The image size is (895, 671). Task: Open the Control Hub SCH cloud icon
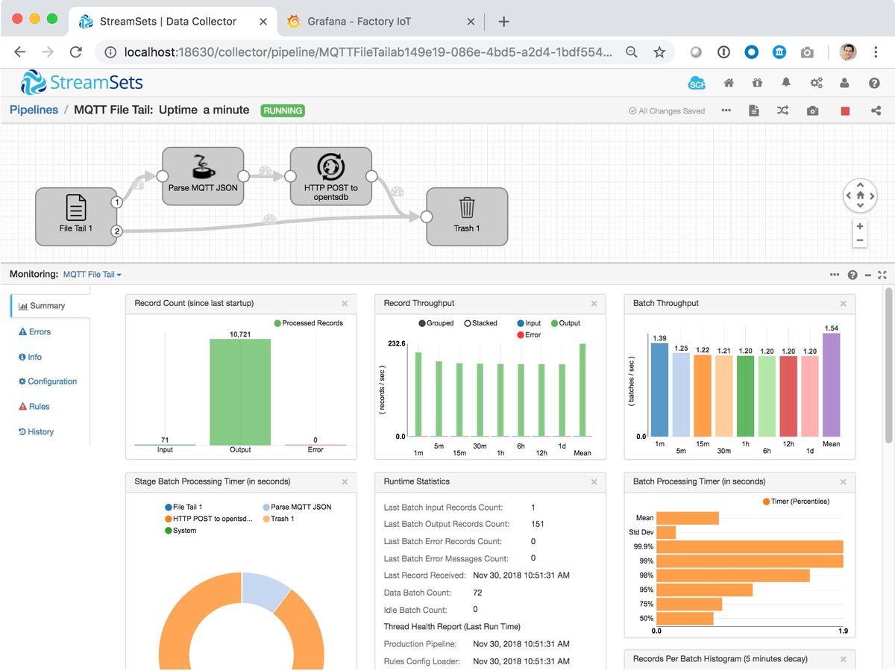click(x=697, y=83)
